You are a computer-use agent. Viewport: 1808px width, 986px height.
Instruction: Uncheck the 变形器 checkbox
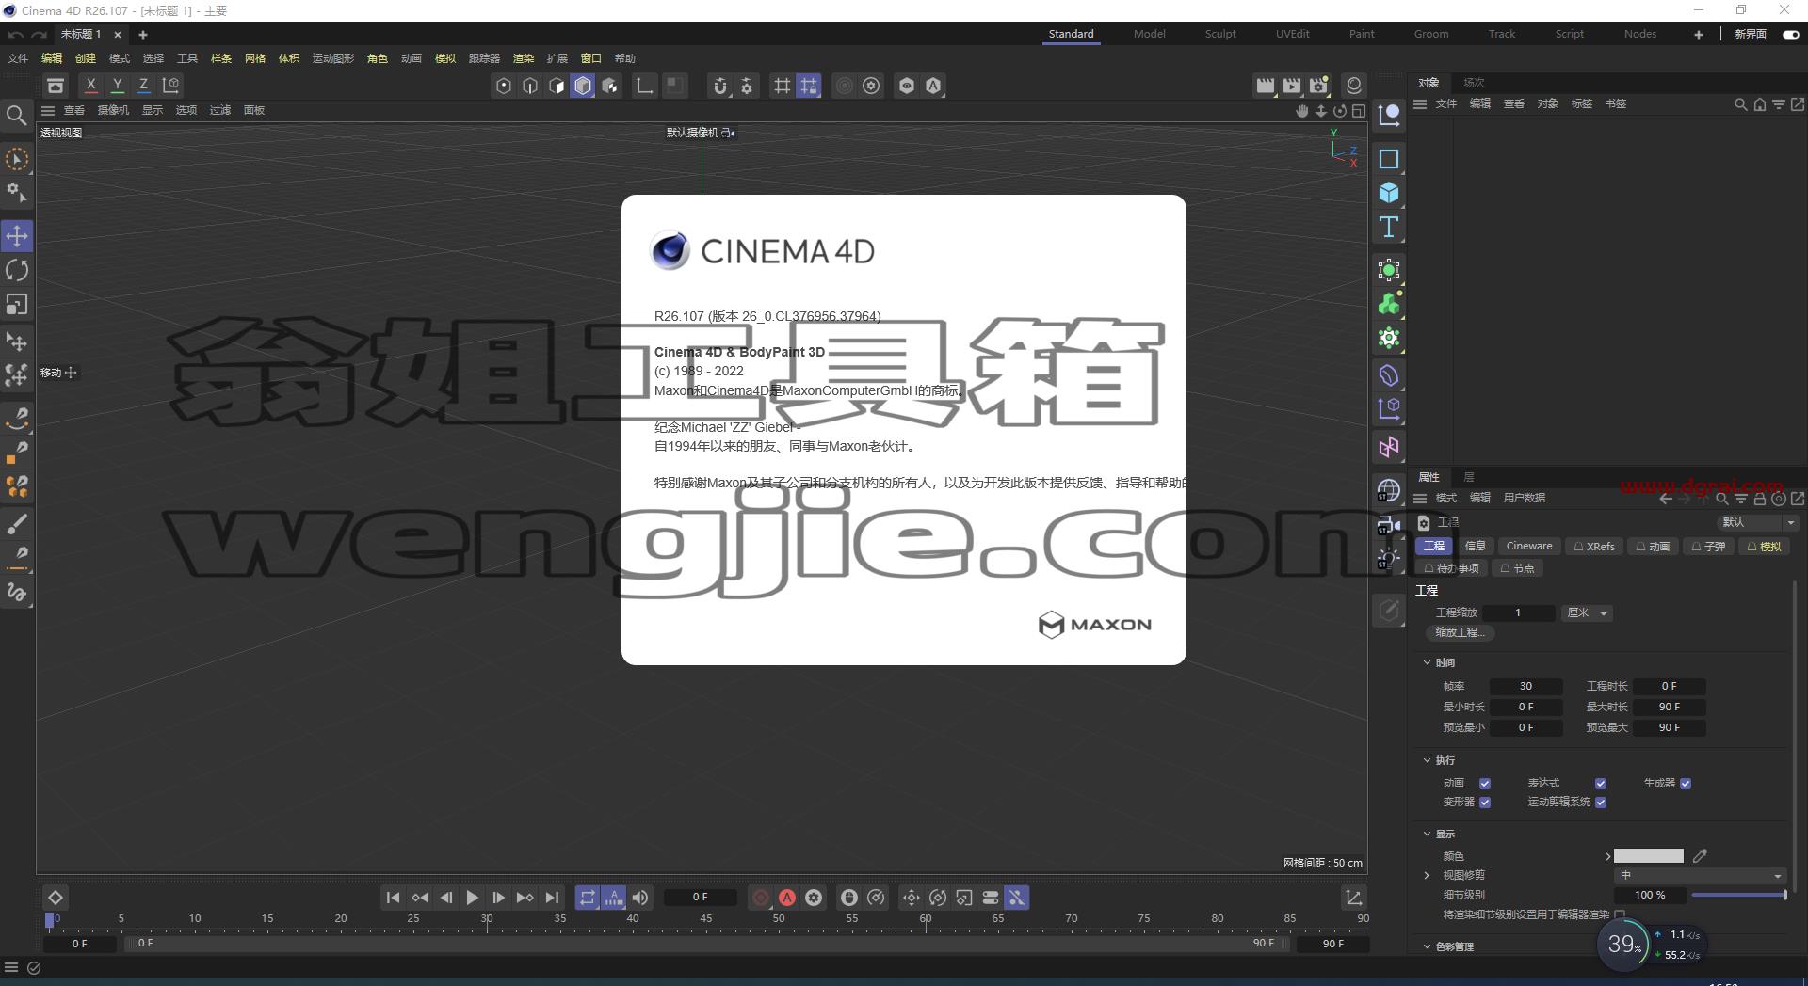tap(1485, 803)
